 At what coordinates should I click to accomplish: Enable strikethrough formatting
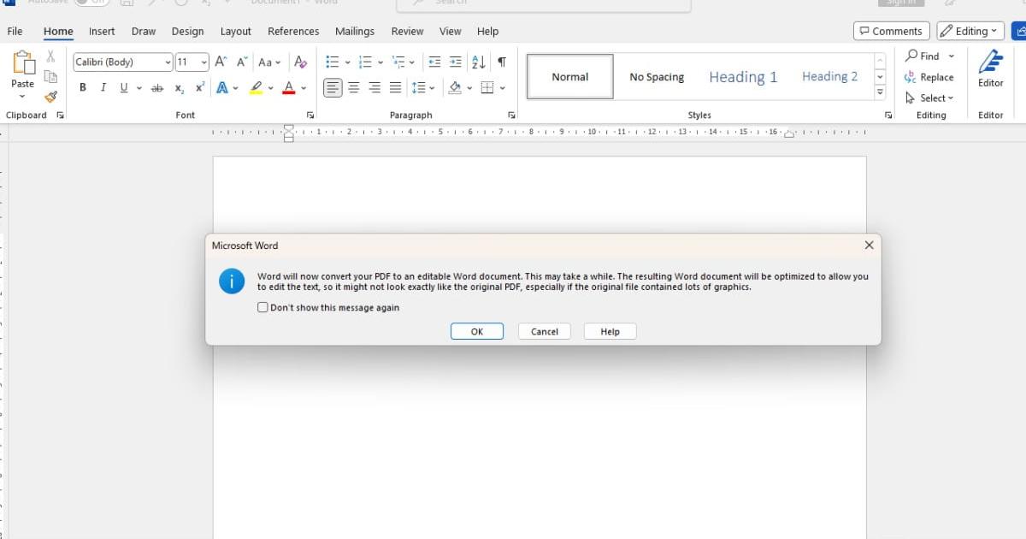point(157,87)
